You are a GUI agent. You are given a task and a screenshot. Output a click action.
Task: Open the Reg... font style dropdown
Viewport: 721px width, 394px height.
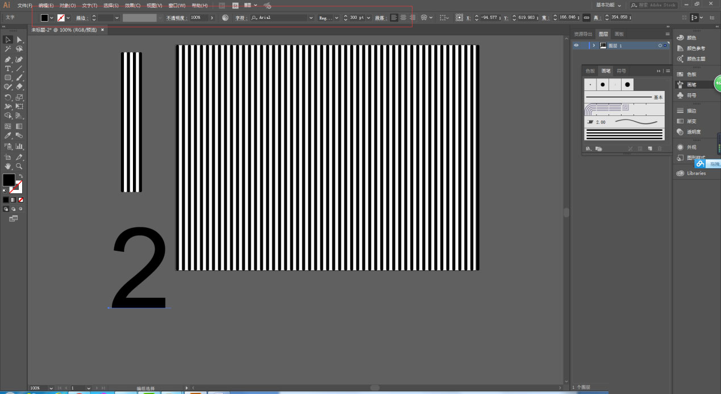tap(336, 18)
